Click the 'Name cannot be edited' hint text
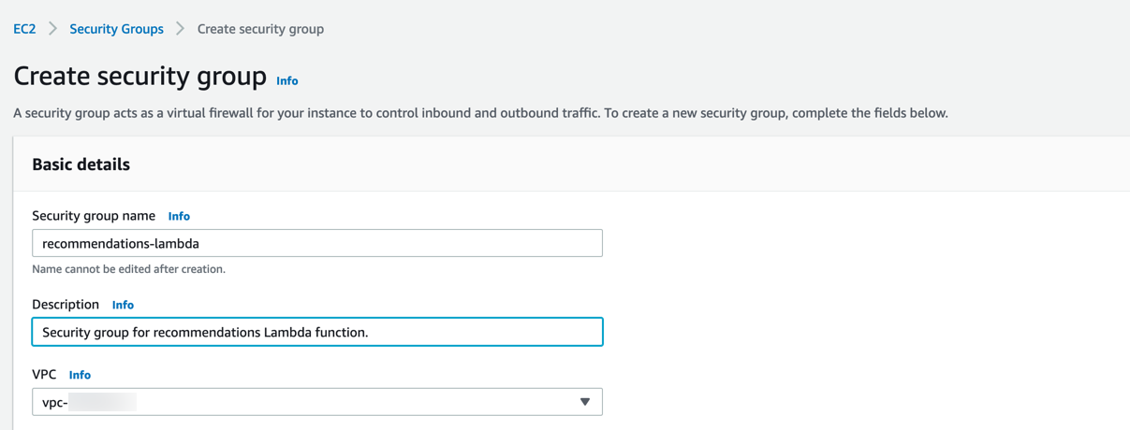Screen dimensions: 1130x430 (128, 269)
